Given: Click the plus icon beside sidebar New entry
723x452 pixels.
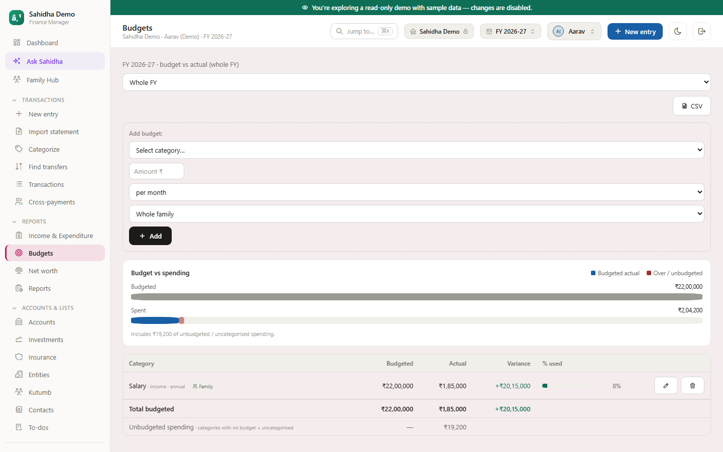Looking at the screenshot, I should [19, 114].
